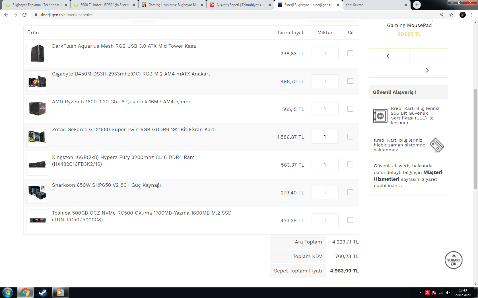Open Zotac GTX1660 graphics card thumbnail
Viewport: 478px width, 298px height.
click(37, 137)
